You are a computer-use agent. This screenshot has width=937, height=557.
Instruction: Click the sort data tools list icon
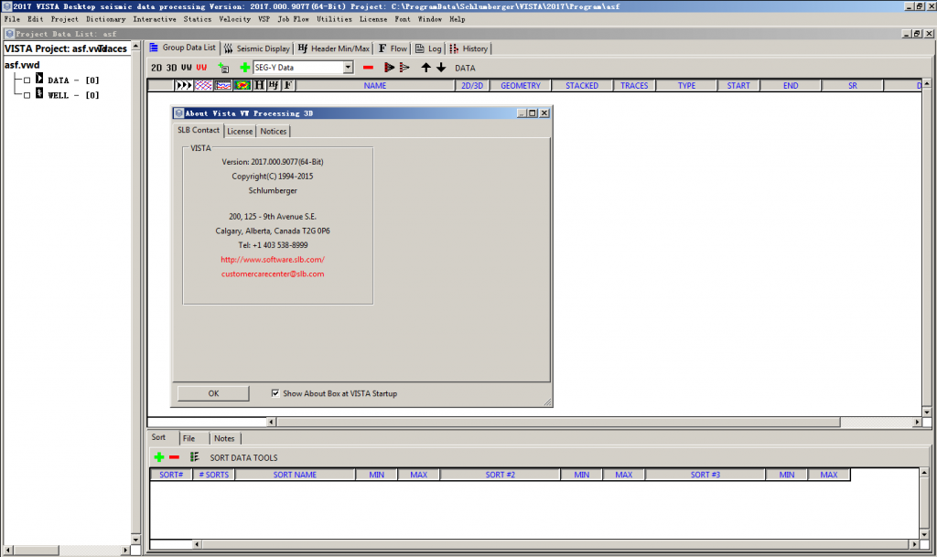pos(194,457)
